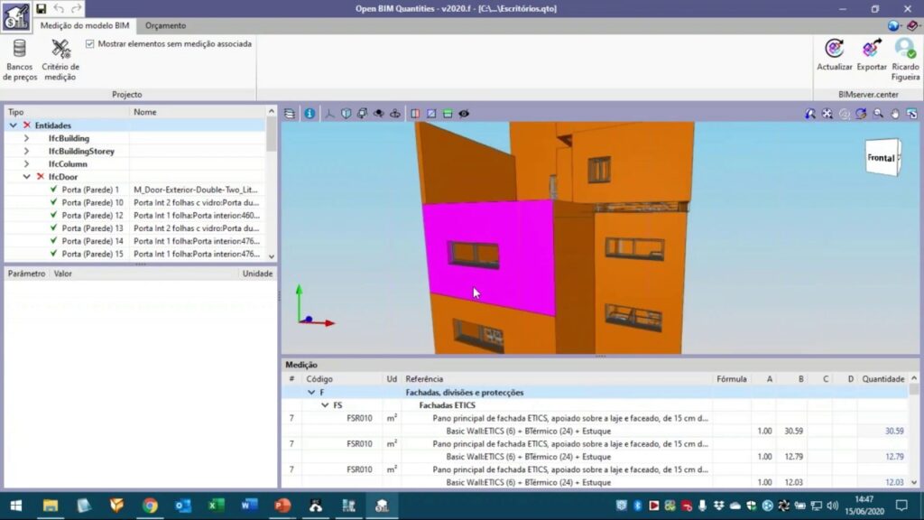The image size is (924, 520).
Task: Click the save disk icon
Action: (x=42, y=8)
